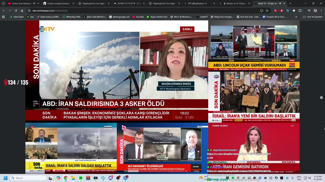Open the Extensions puzzle icon
This screenshot has height=182, width=325.
point(300,11)
